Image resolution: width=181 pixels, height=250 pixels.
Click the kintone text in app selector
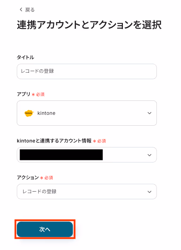(47, 113)
